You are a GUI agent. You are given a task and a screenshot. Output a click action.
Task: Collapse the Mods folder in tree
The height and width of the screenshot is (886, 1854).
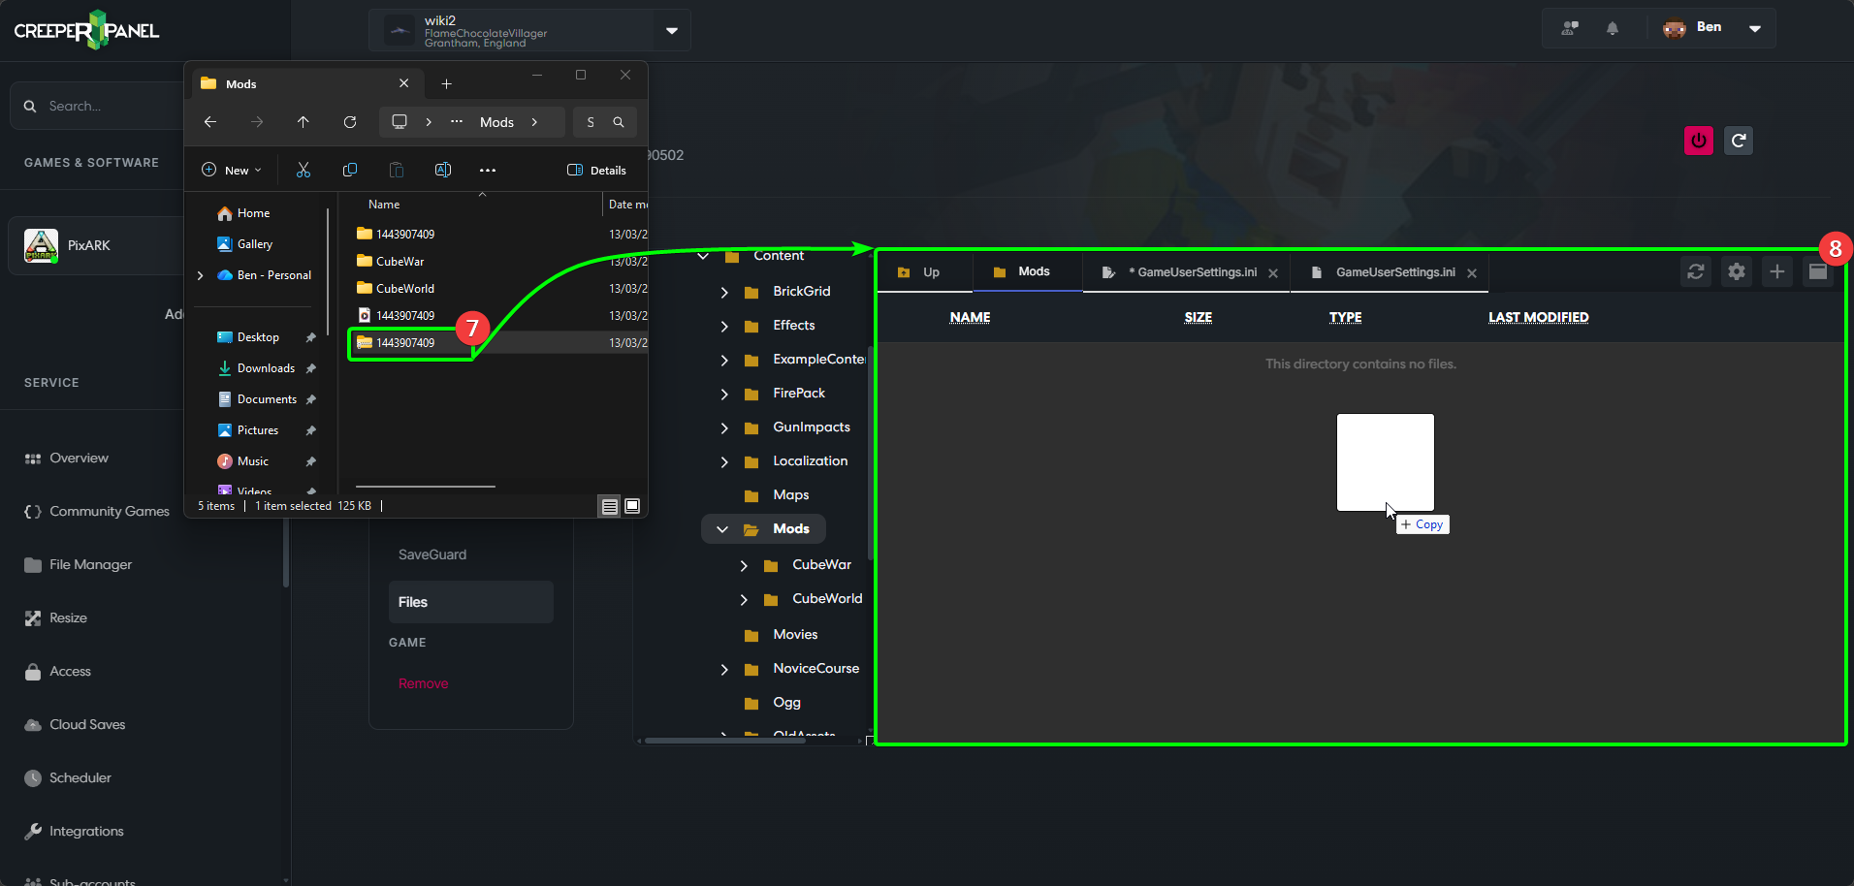click(x=722, y=529)
